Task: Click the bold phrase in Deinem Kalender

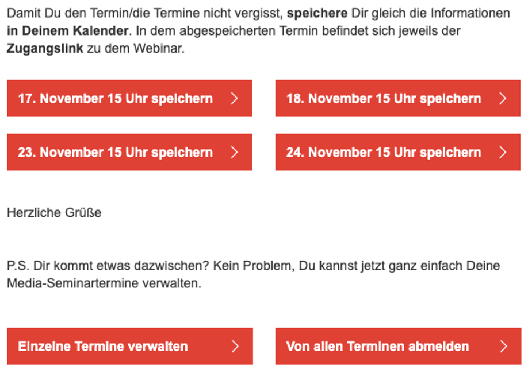Action: [67, 31]
